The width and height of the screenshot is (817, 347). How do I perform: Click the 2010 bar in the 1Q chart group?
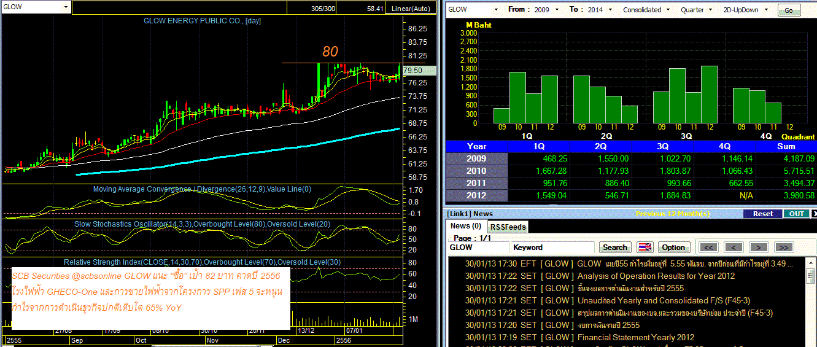pos(517,98)
